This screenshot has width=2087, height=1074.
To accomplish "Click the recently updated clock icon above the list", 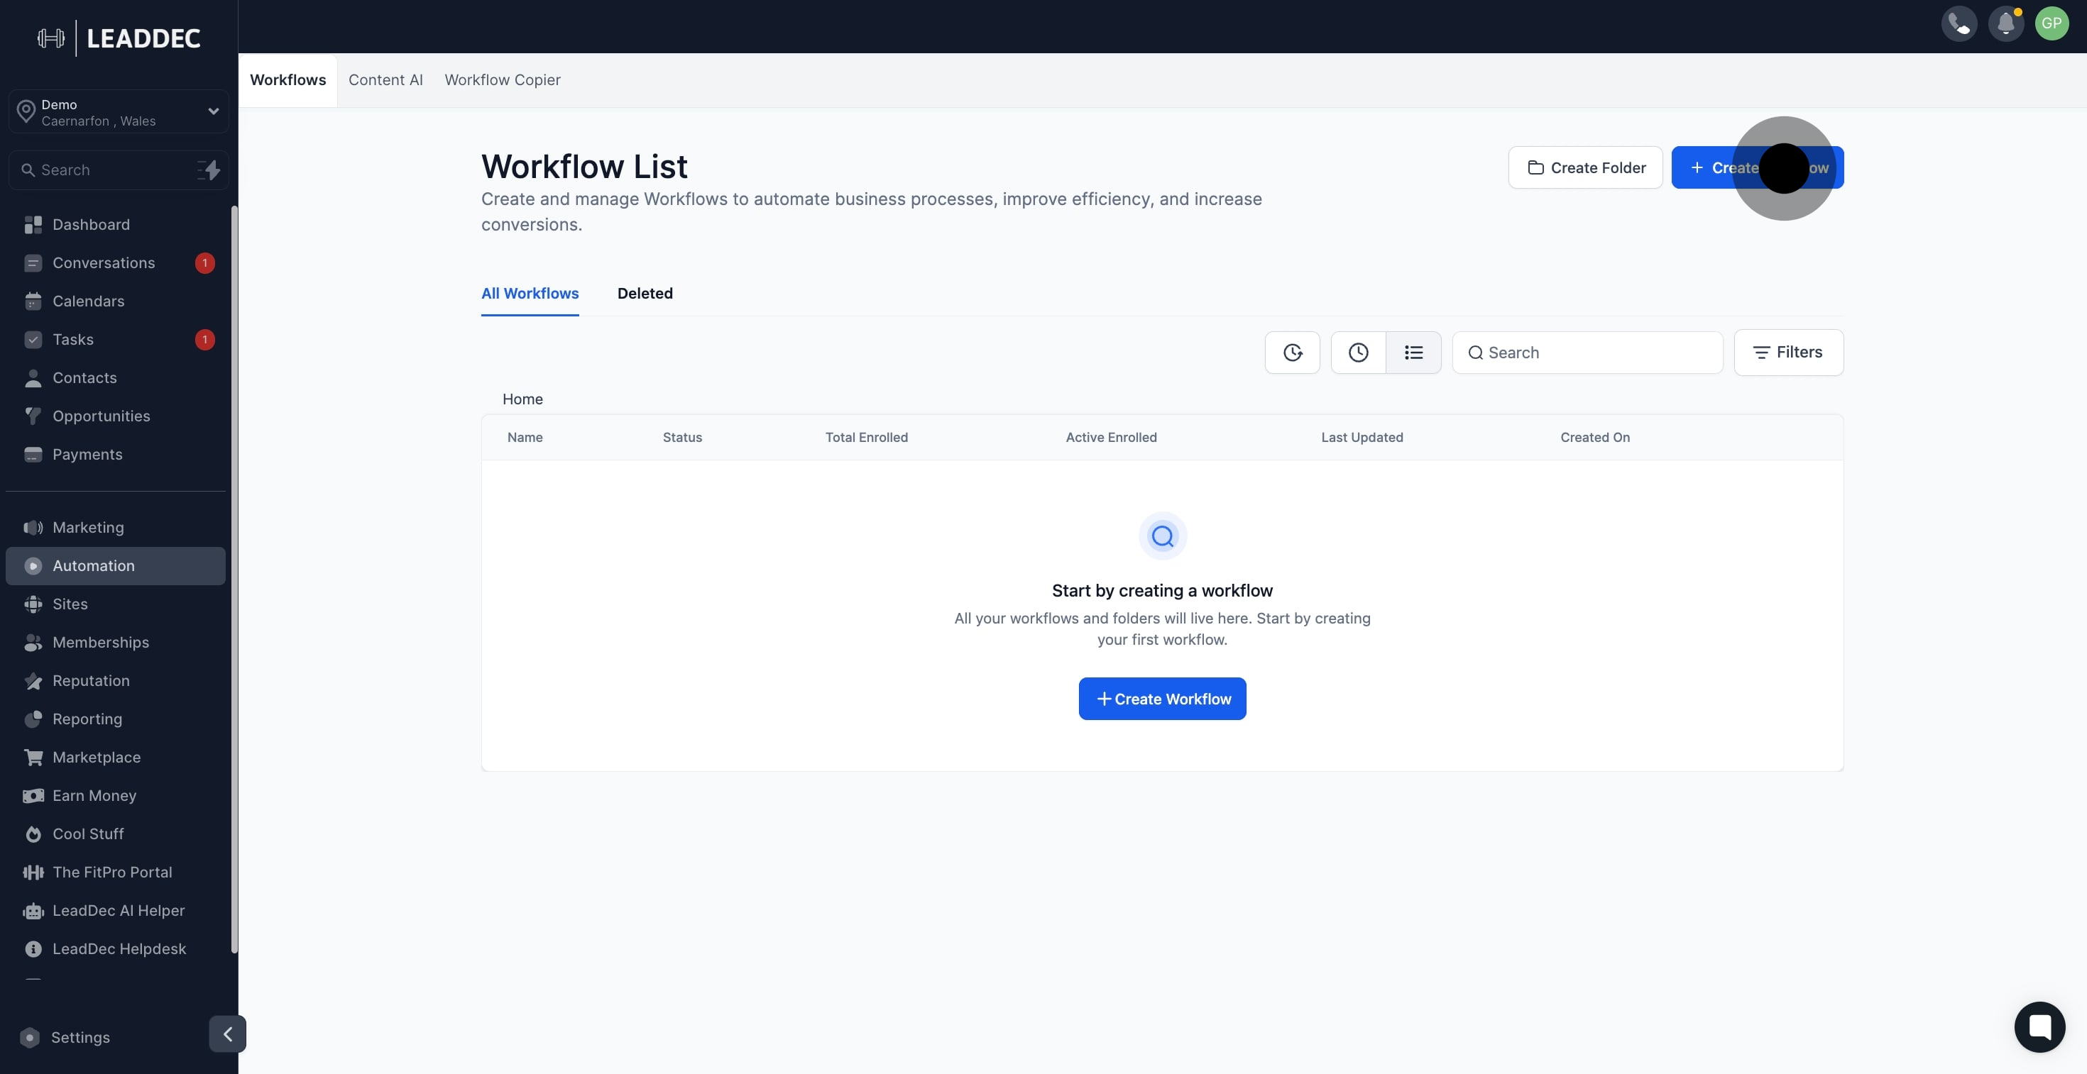I will [x=1358, y=352].
